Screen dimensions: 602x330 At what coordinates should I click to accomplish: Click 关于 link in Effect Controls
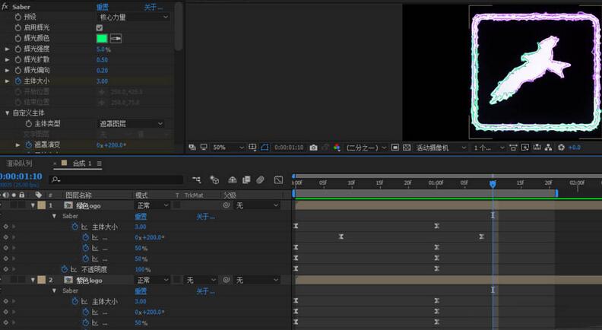pos(153,7)
